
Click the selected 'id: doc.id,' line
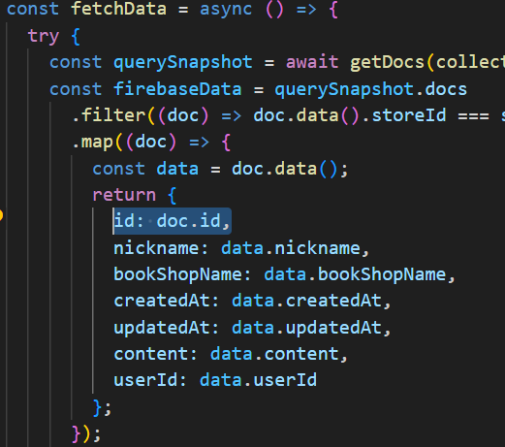click(173, 221)
